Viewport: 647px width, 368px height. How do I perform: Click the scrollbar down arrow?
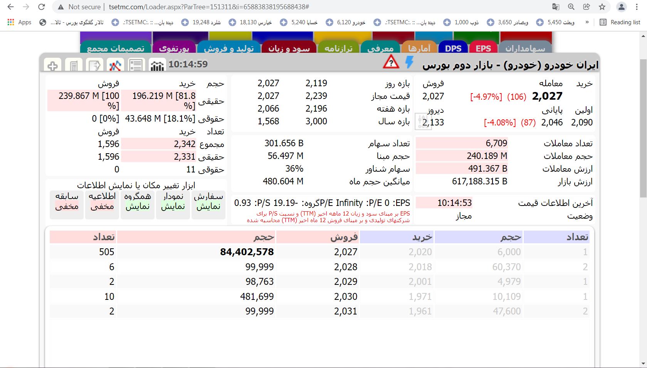tap(643, 363)
